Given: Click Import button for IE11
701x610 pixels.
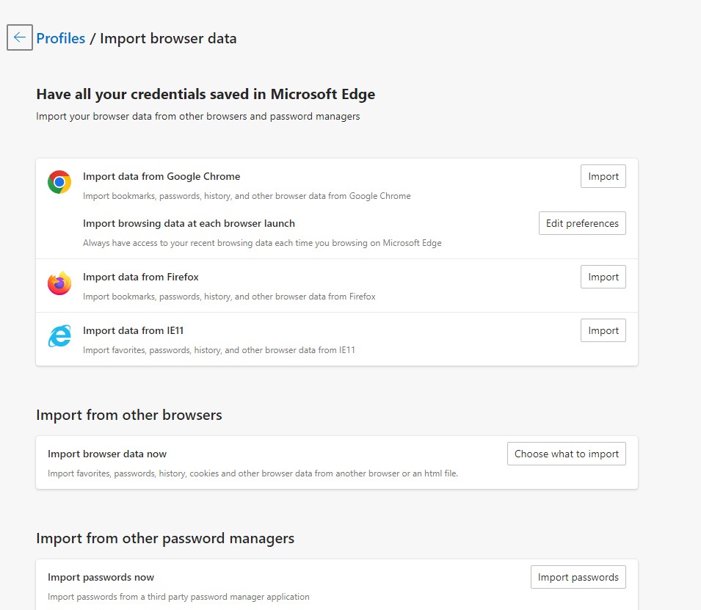Looking at the screenshot, I should (x=603, y=330).
